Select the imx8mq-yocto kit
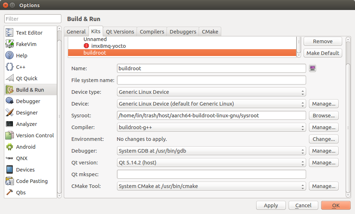 pos(108,46)
